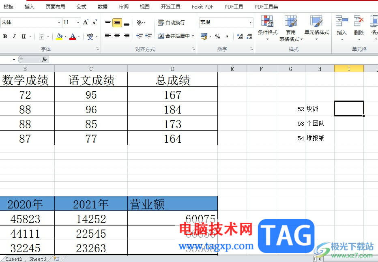Apply comma style
Viewport: 378px width, 262px height.
click(x=227, y=37)
